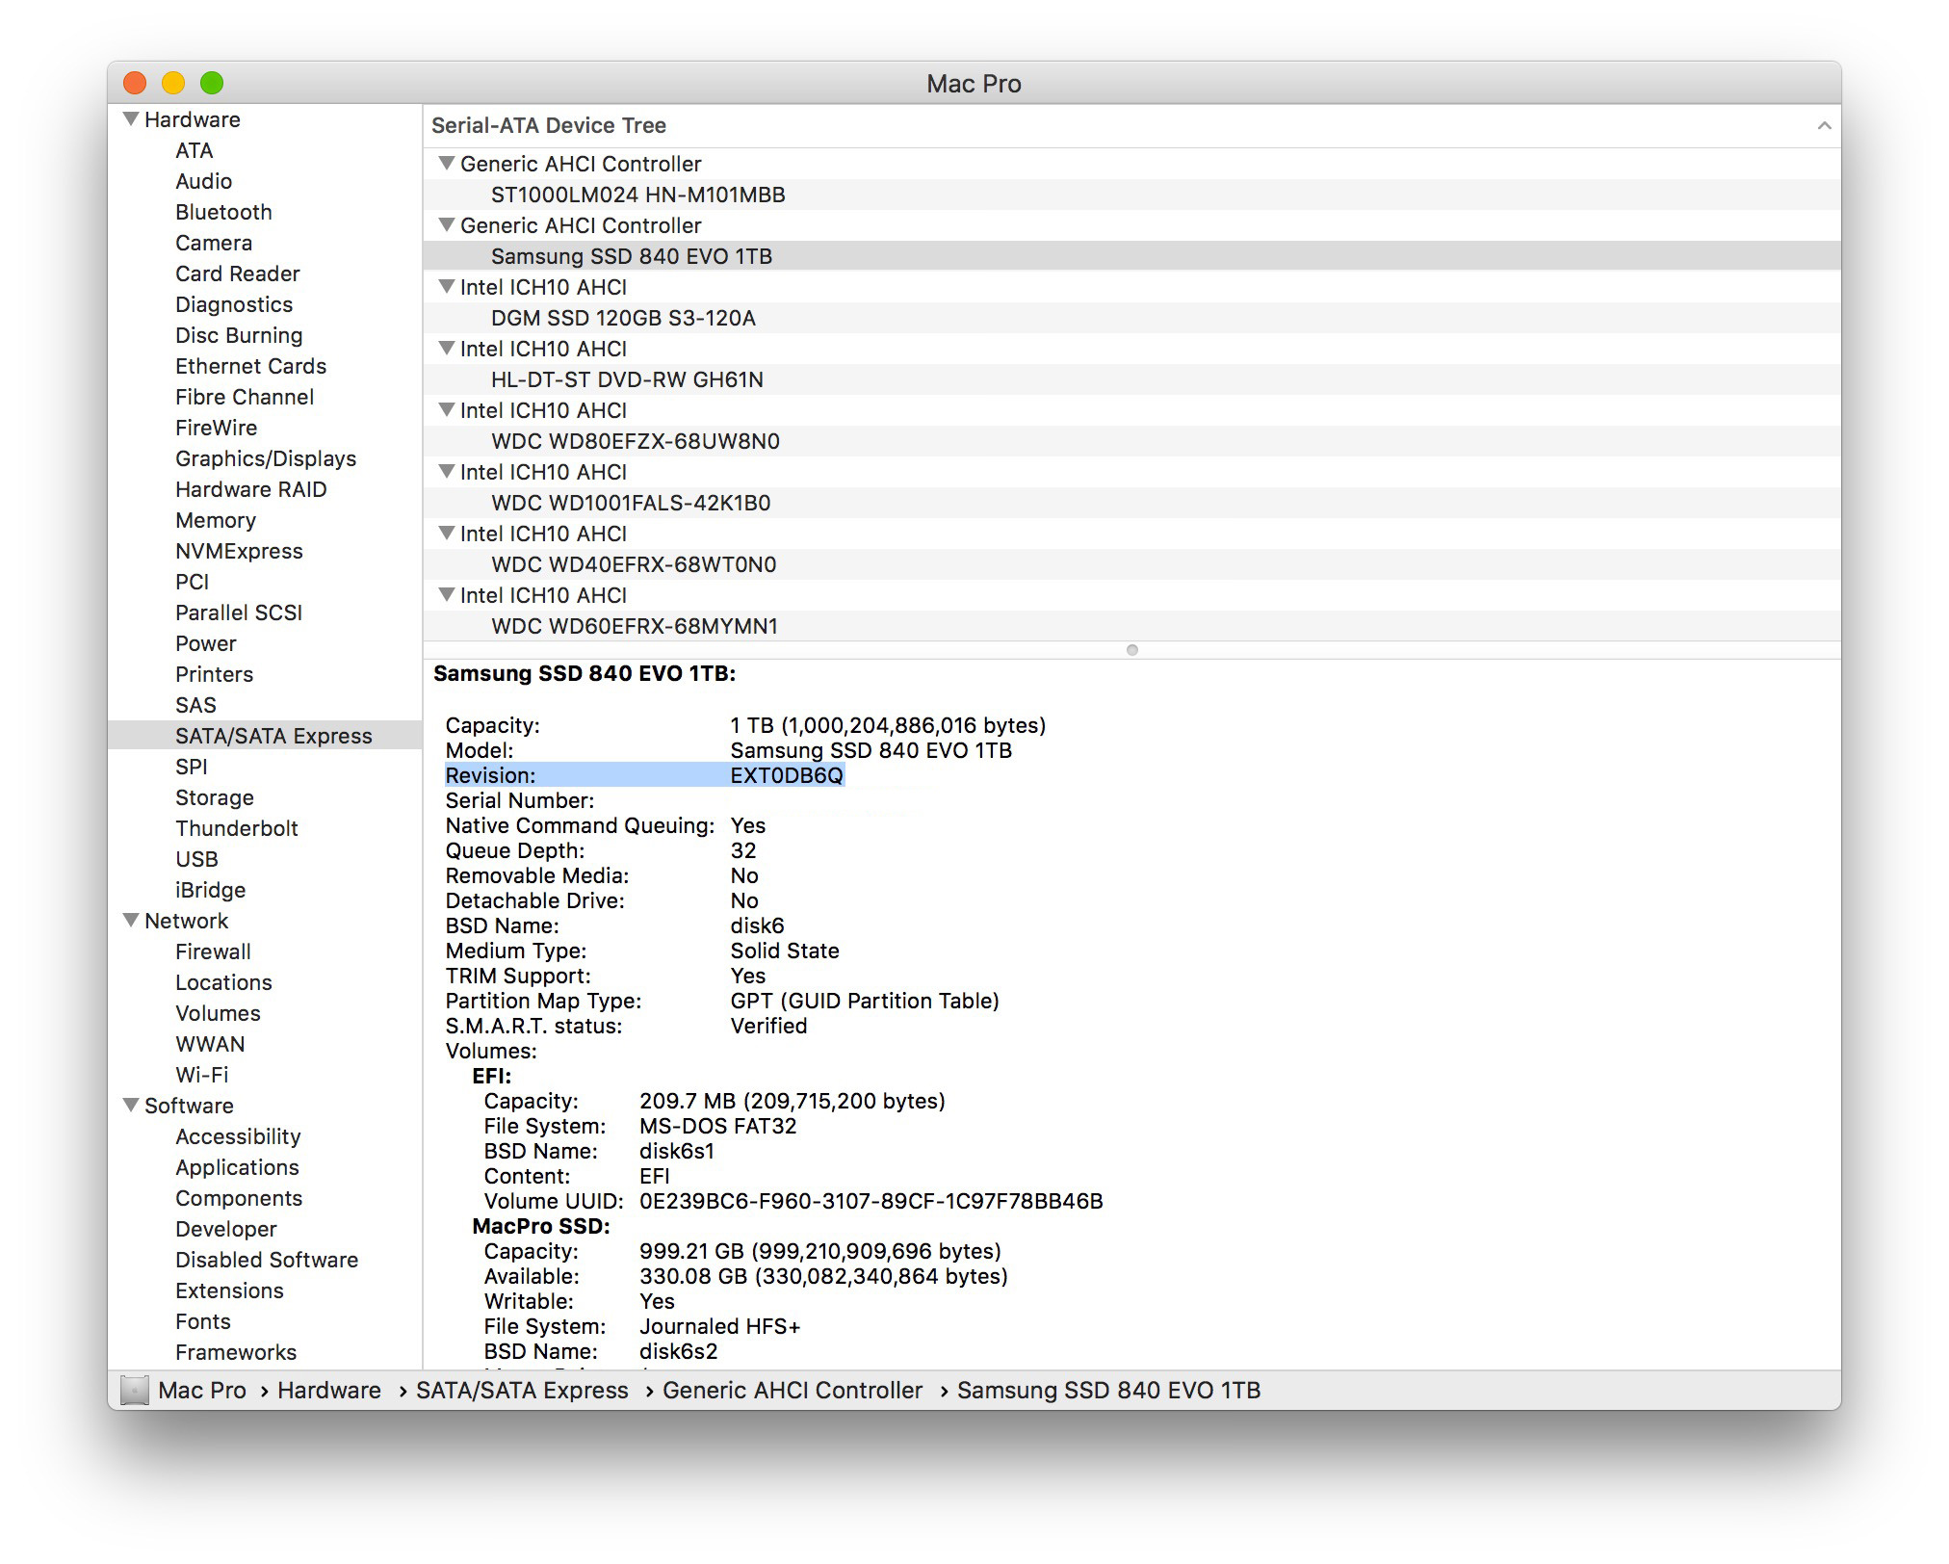Open Applications under Software
The width and height of the screenshot is (1949, 1564).
[x=237, y=1167]
